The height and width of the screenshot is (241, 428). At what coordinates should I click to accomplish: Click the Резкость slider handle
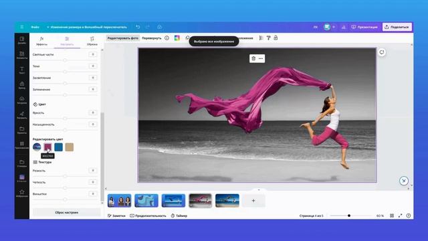(65, 176)
